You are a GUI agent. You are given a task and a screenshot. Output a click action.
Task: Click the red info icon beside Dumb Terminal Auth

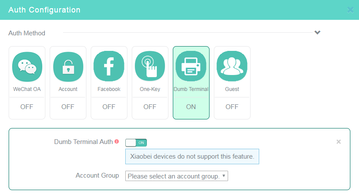coord(117,141)
